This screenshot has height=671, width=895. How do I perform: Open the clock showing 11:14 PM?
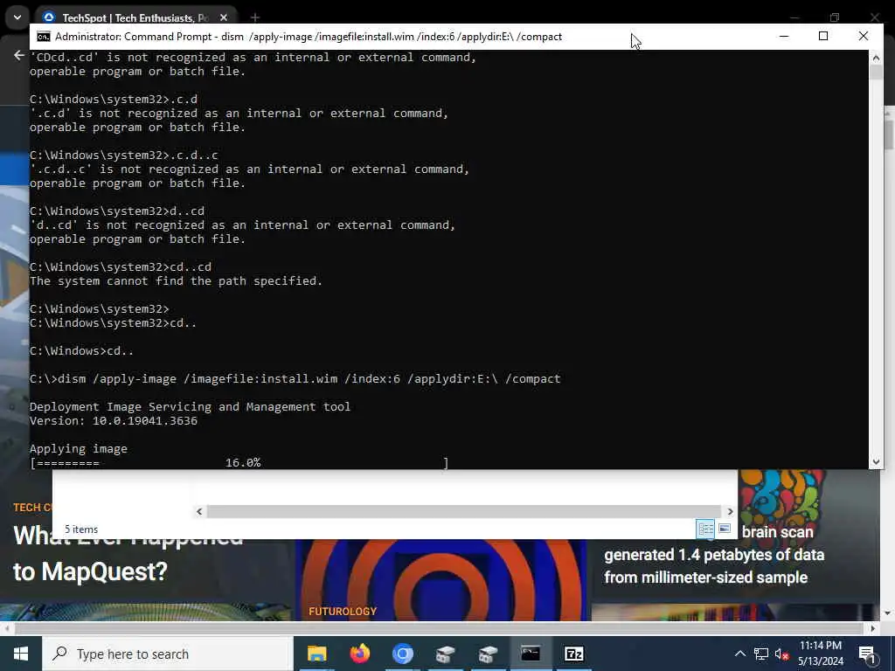(821, 654)
